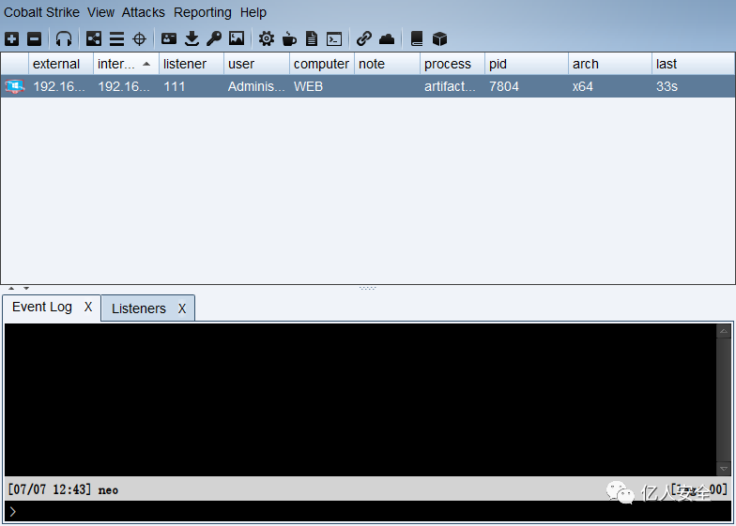
Task: Click the manage web server cloud icon
Action: [387, 39]
